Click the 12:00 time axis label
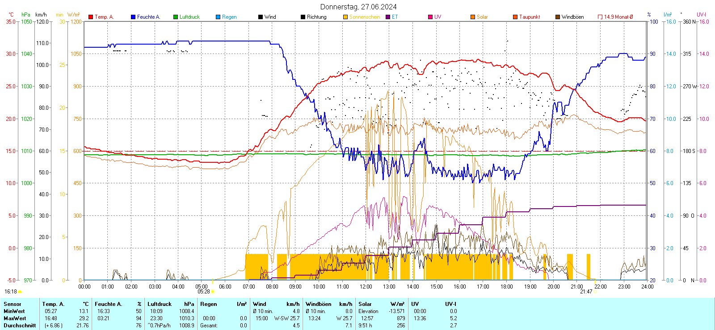 coord(366,287)
